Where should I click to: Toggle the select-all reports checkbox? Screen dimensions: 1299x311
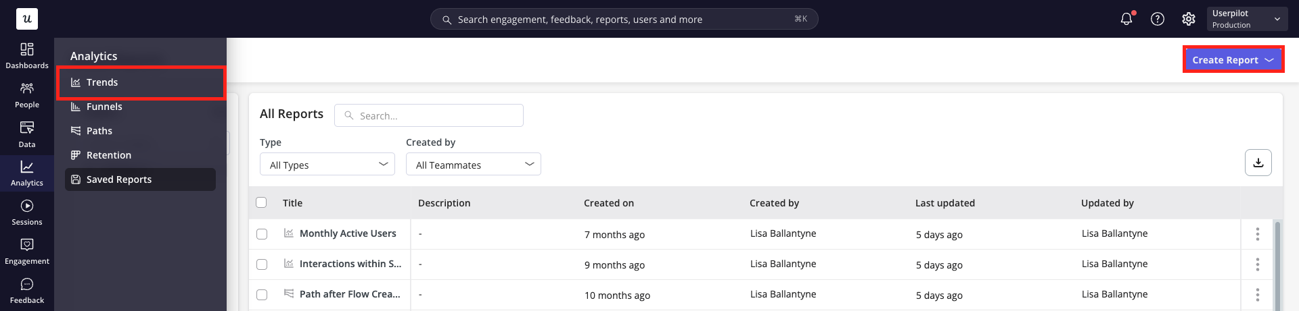pyautogui.click(x=261, y=202)
